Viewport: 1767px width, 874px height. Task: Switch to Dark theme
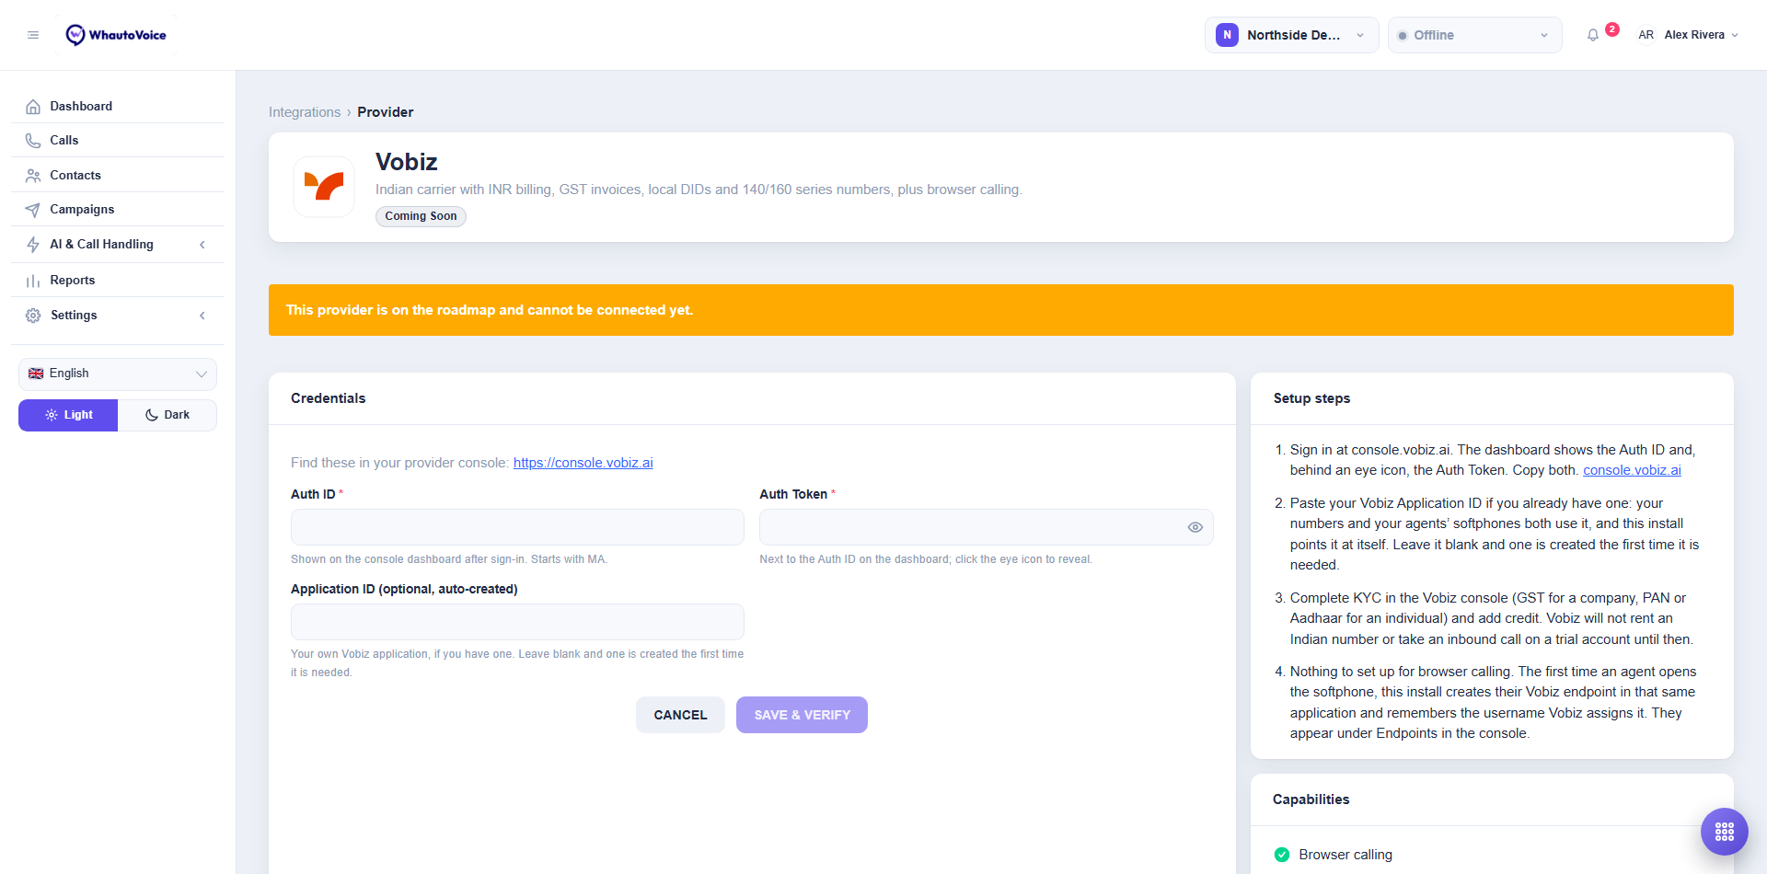pos(167,415)
